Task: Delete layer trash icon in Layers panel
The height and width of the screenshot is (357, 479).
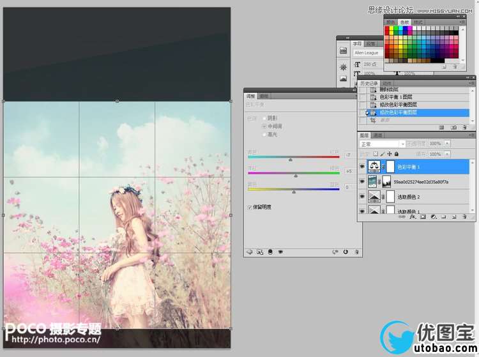Action: coord(464,216)
